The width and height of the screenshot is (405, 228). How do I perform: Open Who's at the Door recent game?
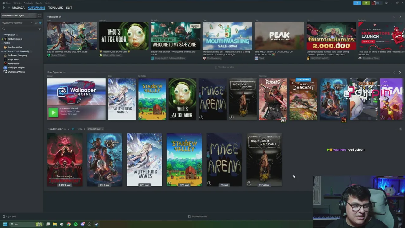click(182, 99)
